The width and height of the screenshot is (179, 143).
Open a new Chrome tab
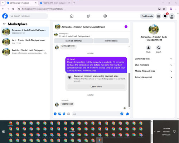pyautogui.click(x=74, y=3)
